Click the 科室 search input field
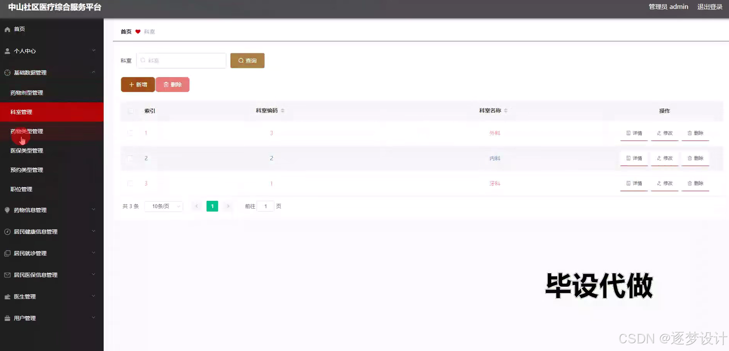Screen dimensions: 729x351 (x=181, y=61)
